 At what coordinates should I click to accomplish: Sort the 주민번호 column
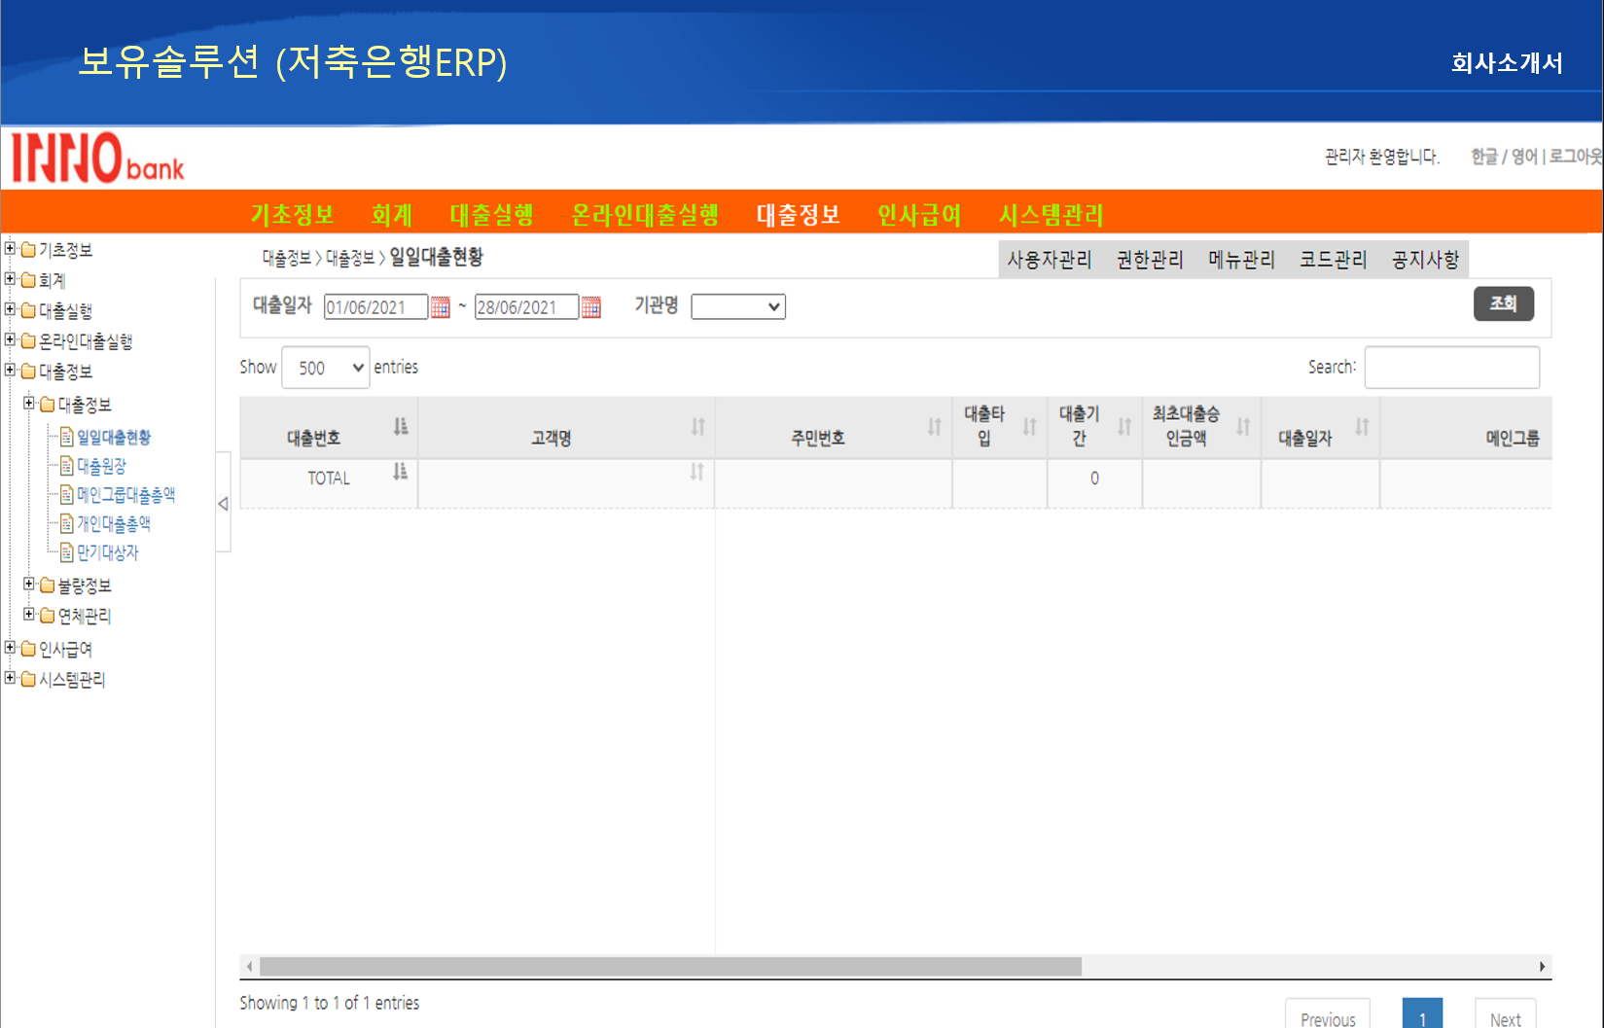[x=934, y=427]
